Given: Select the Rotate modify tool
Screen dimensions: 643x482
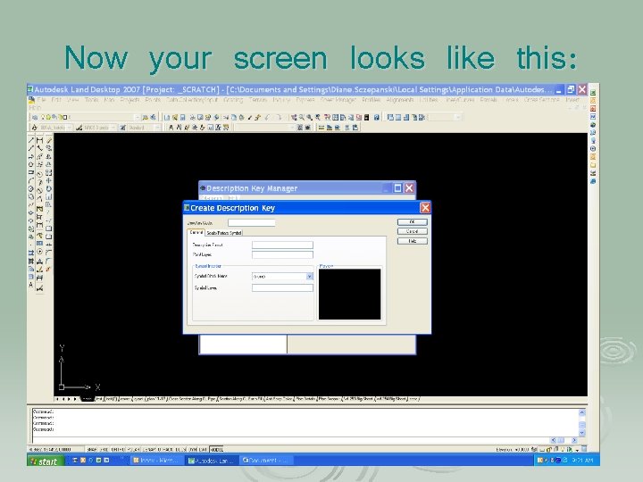Looking at the screenshot, I should point(49,188).
